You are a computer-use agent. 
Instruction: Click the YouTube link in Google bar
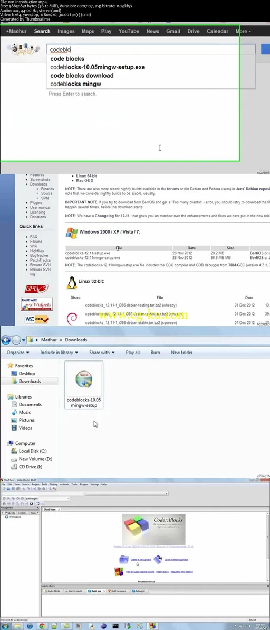[129, 31]
